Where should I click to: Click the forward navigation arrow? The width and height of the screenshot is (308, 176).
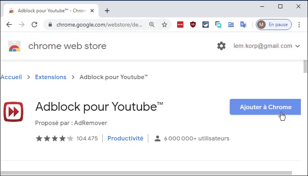22,25
